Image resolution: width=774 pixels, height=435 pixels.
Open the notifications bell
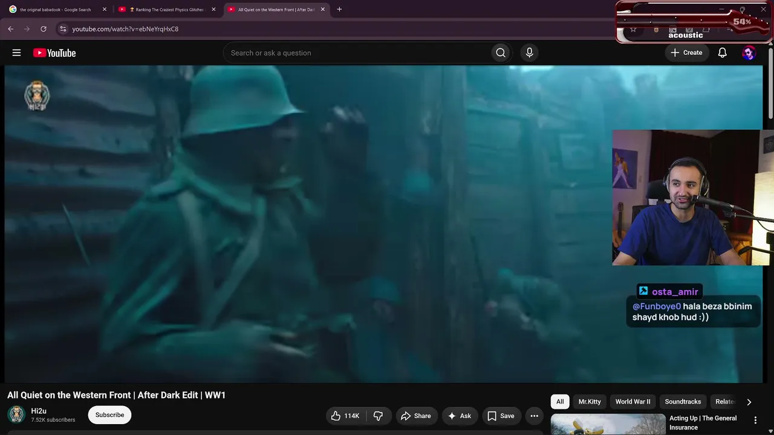(722, 53)
